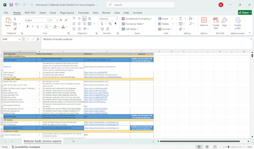Click the zoom slider in status bar
Viewport: 254px width, 149px height.
click(228, 147)
